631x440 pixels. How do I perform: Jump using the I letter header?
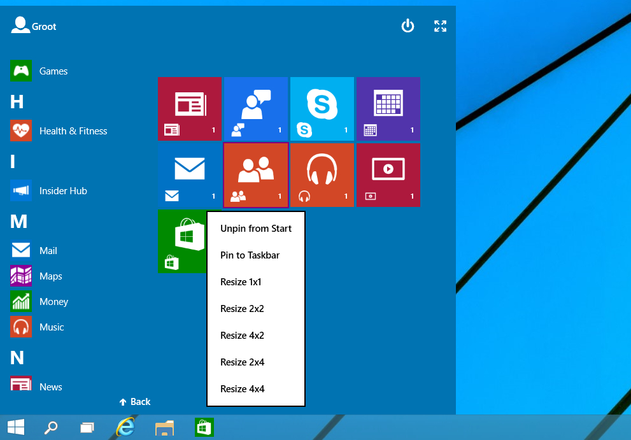[x=13, y=162]
